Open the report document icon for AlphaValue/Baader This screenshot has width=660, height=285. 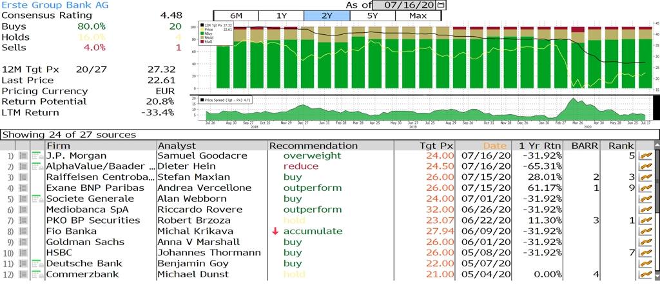pyautogui.click(x=23, y=167)
